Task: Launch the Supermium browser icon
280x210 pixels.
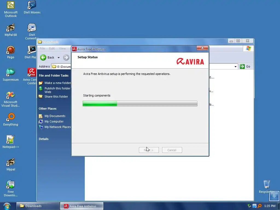Action: [x=11, y=75]
